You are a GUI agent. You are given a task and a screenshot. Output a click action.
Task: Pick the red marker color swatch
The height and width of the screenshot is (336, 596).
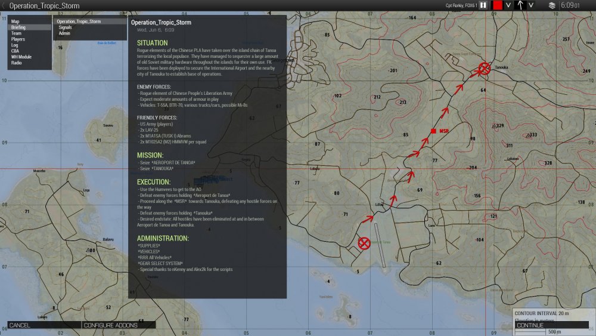pos(497,5)
